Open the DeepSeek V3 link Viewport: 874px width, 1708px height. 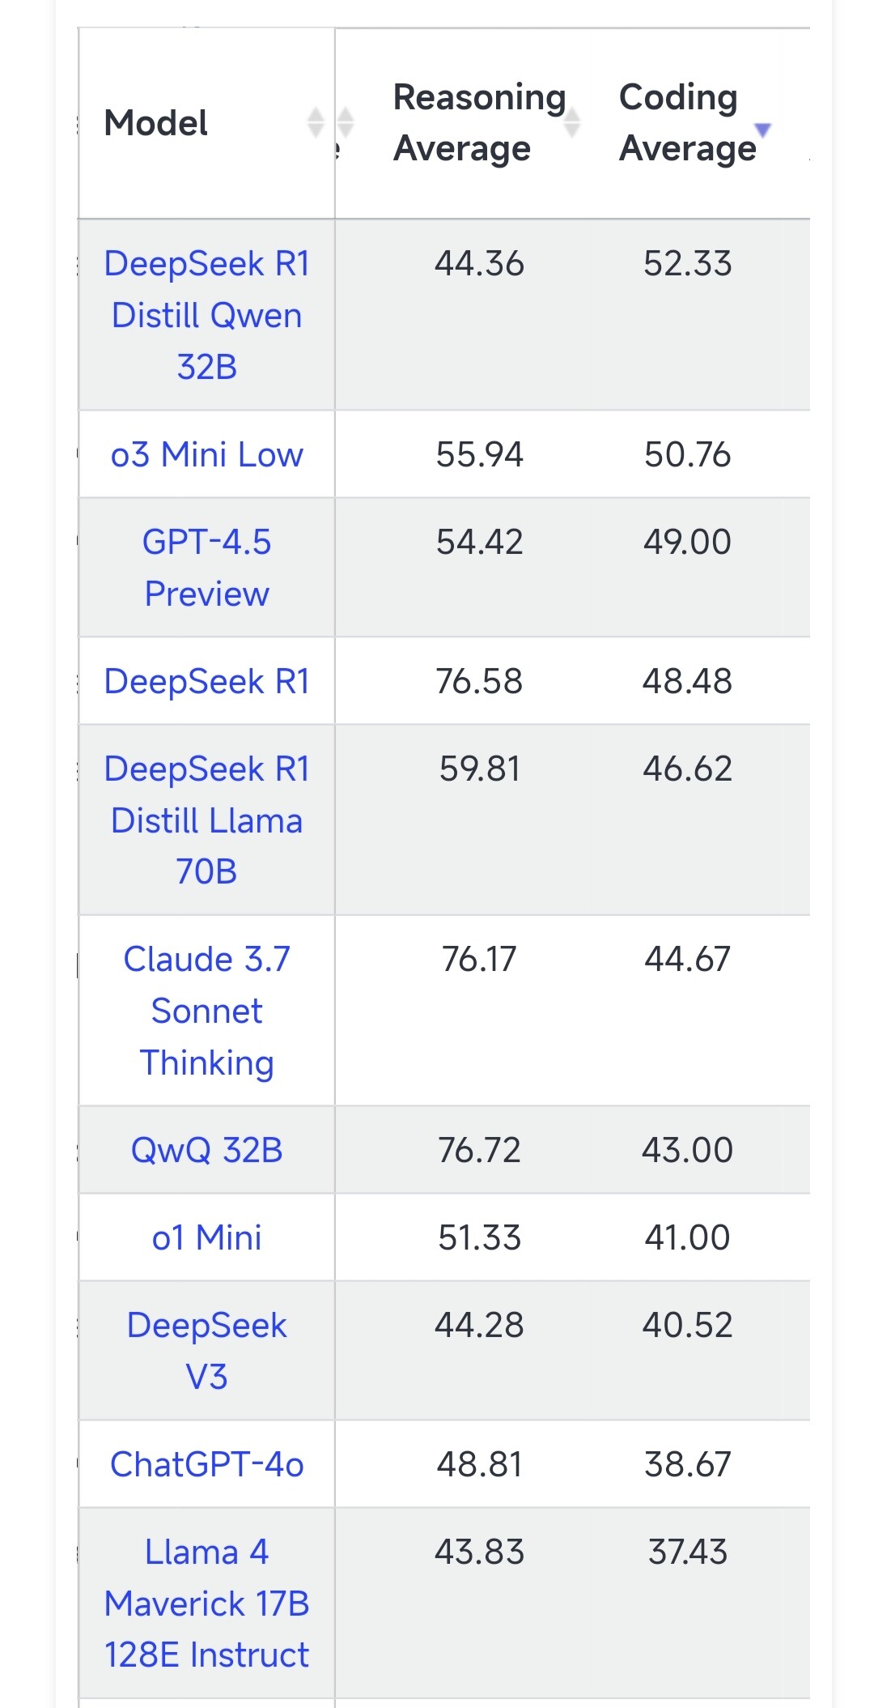pos(207,1351)
